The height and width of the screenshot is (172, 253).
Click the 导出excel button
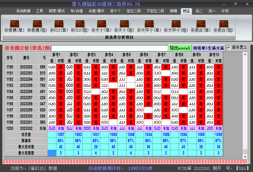180,48
